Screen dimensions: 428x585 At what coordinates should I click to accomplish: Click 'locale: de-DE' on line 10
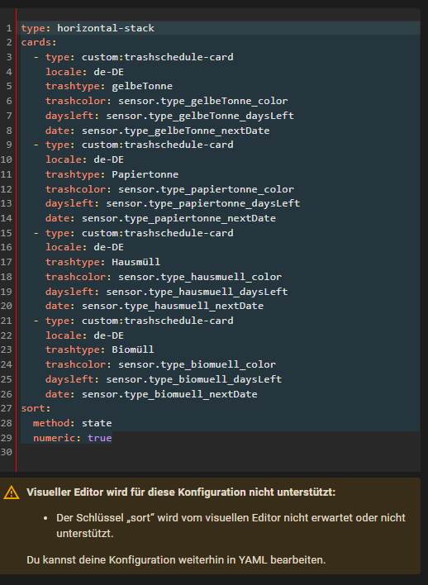click(x=85, y=159)
